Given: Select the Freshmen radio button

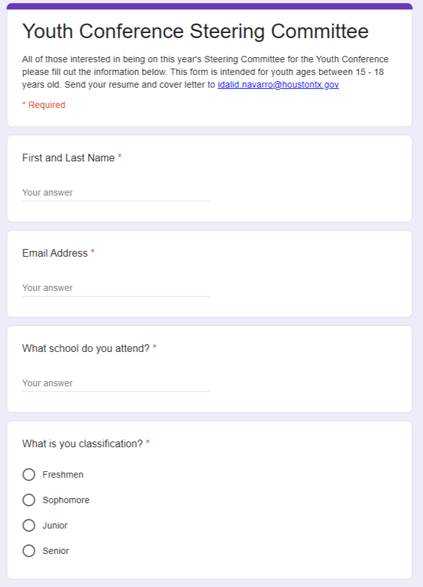Looking at the screenshot, I should 29,475.
